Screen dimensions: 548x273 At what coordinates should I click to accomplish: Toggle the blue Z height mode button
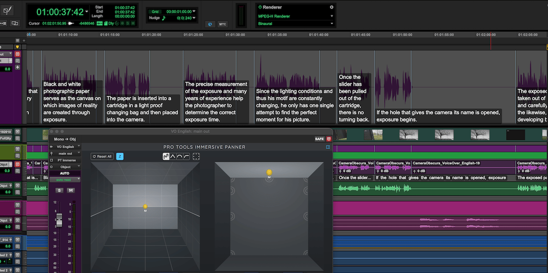pyautogui.click(x=120, y=156)
